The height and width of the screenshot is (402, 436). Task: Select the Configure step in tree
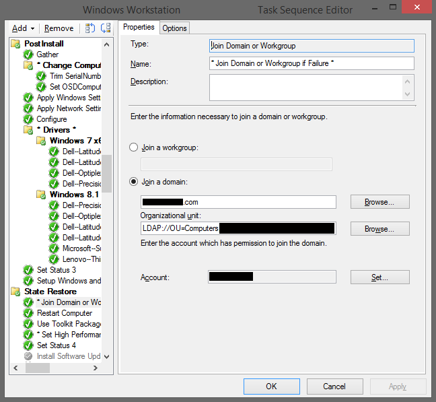pyautogui.click(x=52, y=119)
